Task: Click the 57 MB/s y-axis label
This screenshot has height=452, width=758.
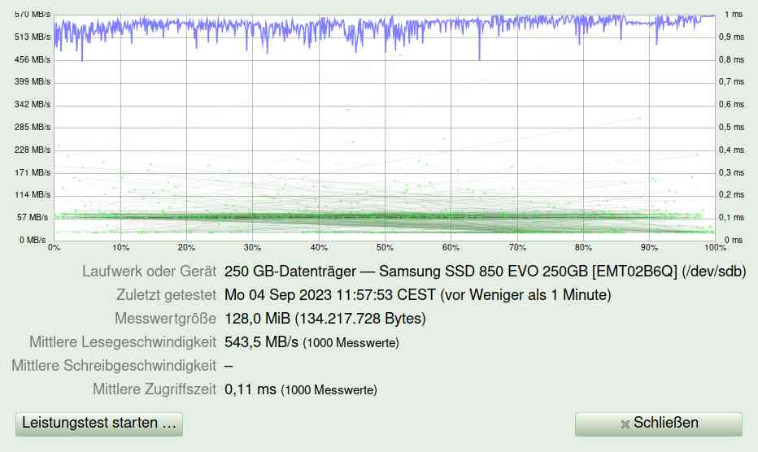Action: click(33, 218)
